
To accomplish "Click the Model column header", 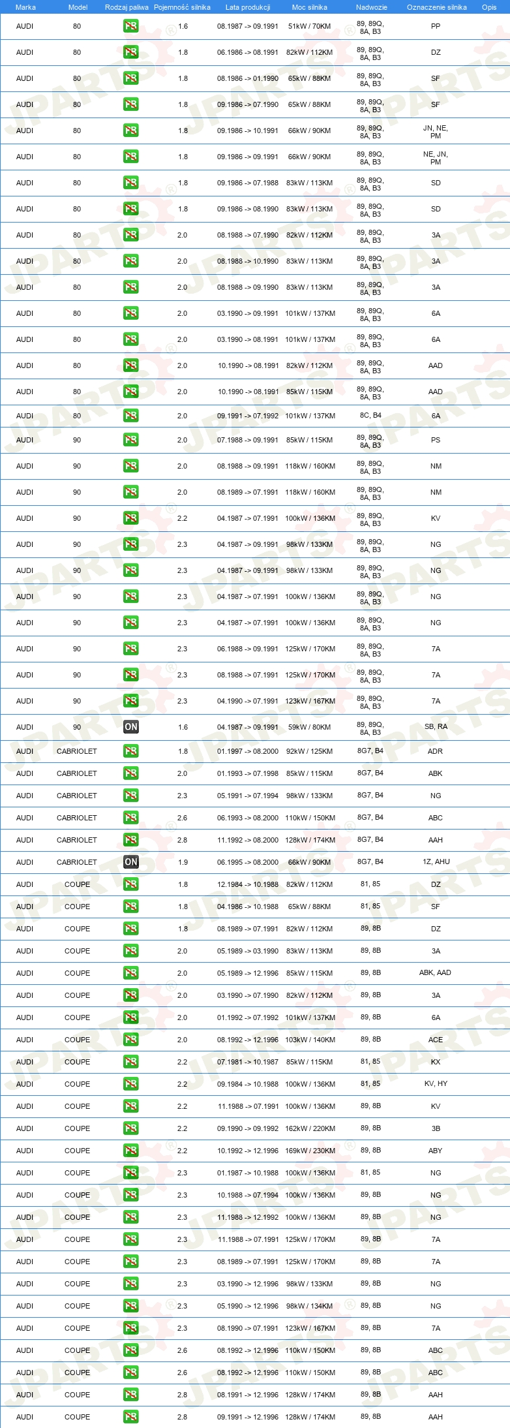I will tap(78, 7).
